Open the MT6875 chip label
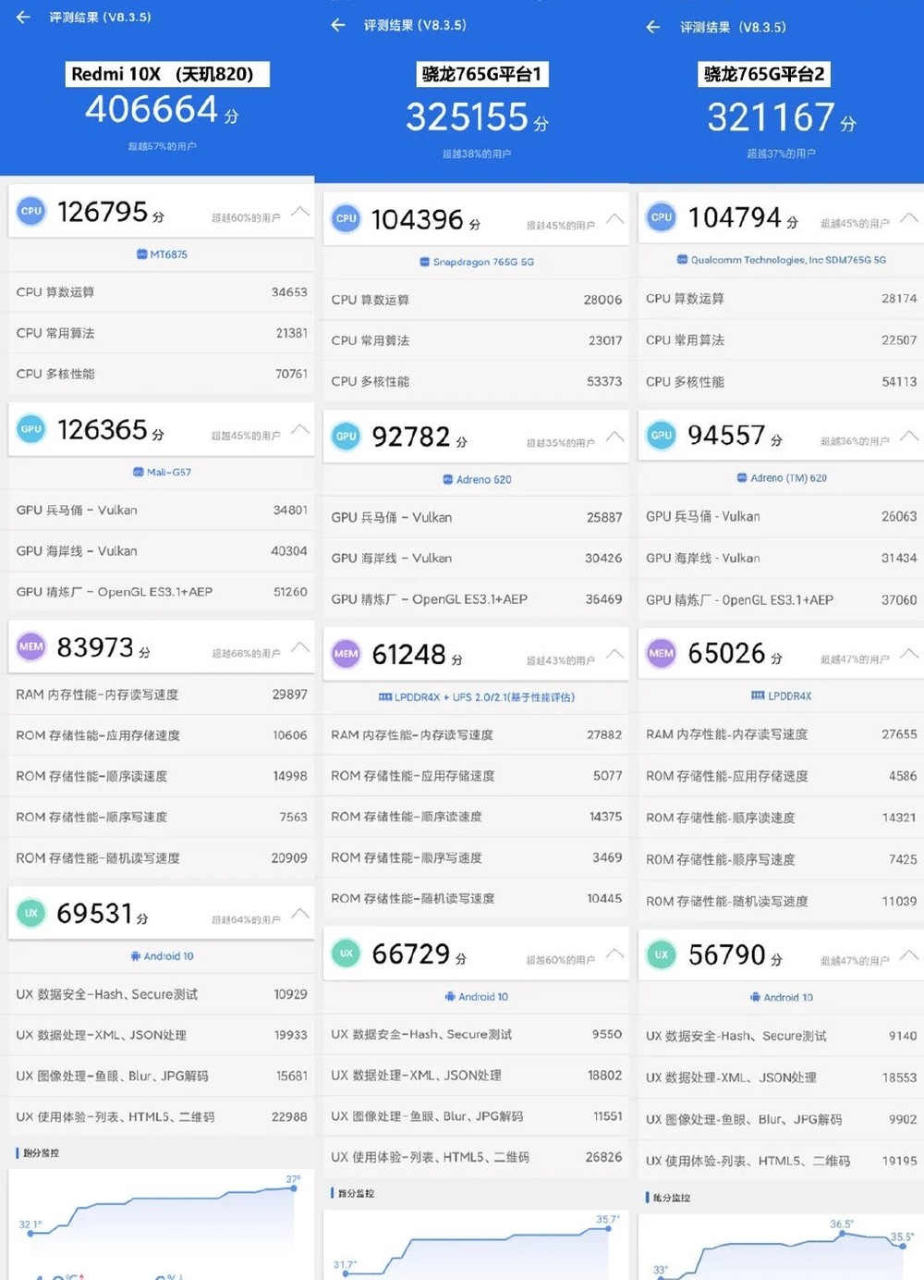This screenshot has height=1280, width=924. (162, 254)
